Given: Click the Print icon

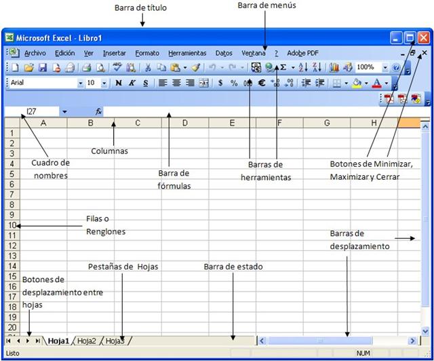Looking at the screenshot, I should pos(87,67).
